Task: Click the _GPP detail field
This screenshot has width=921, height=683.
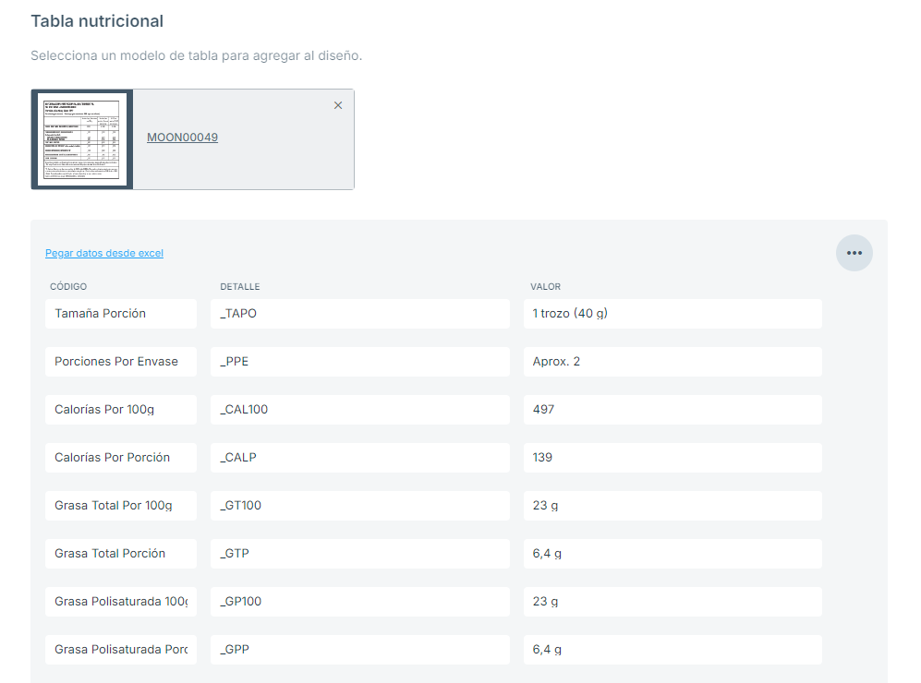Action: tap(359, 650)
